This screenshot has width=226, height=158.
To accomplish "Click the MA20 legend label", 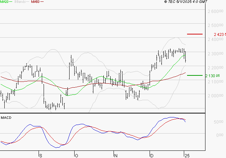I will click(x=4, y=2).
